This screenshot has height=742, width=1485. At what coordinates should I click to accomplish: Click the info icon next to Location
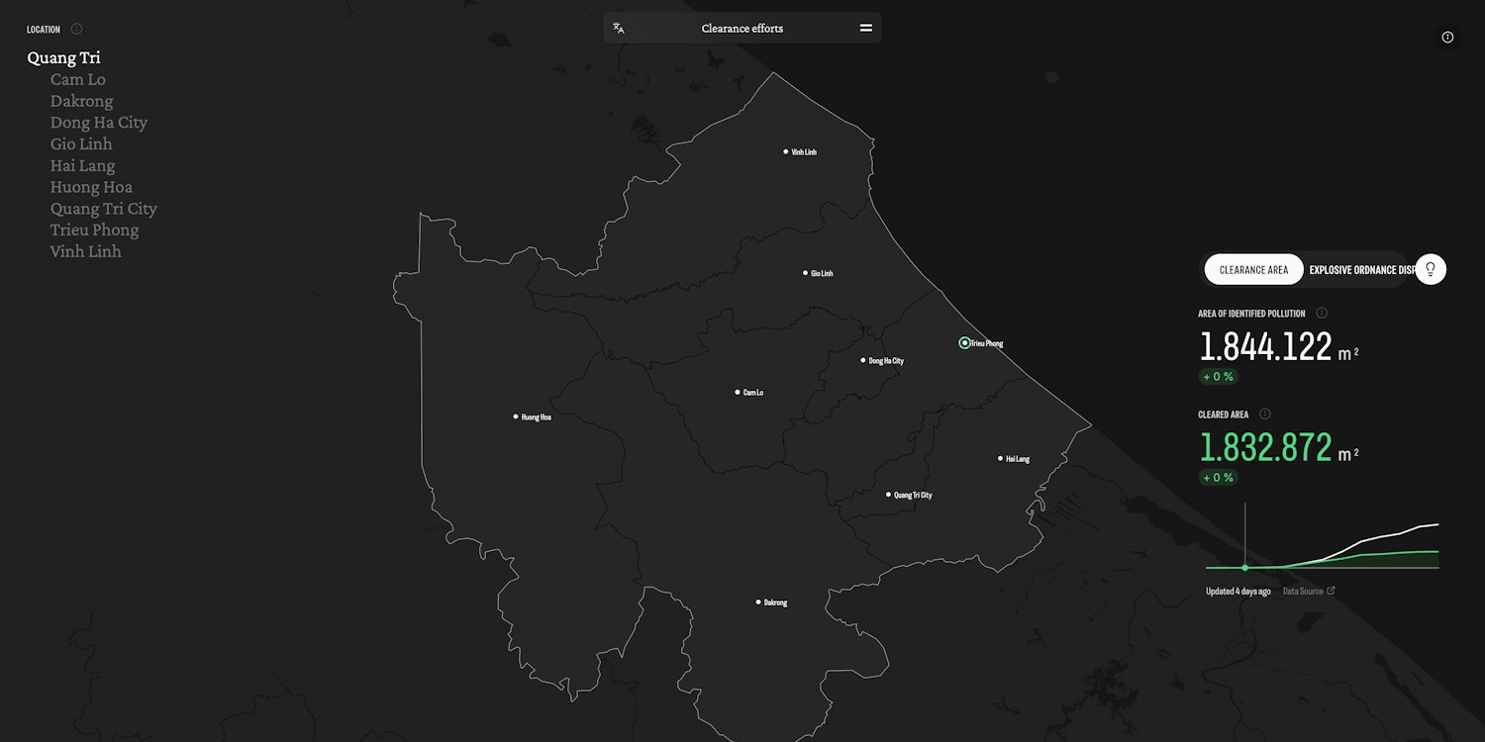click(77, 30)
